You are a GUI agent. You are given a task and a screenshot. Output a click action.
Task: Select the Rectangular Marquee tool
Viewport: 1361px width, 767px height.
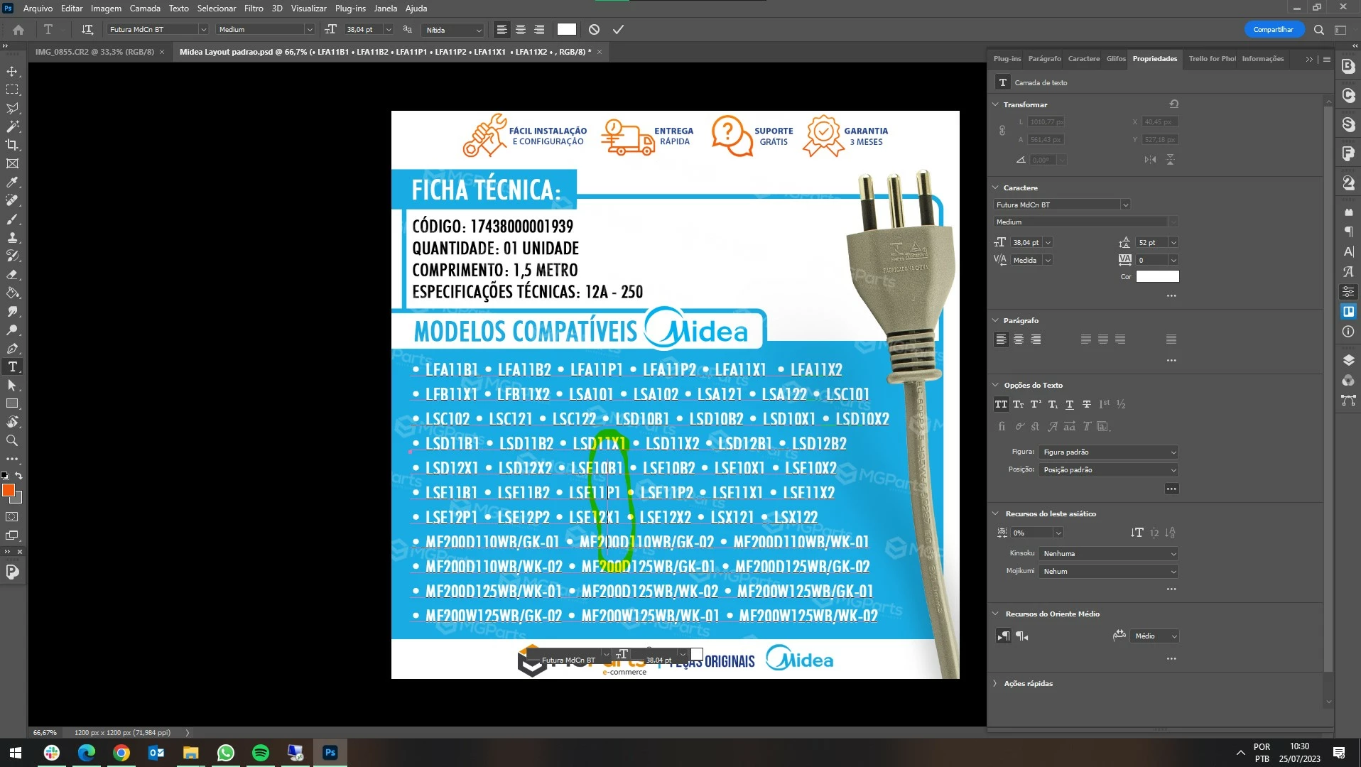pos(12,90)
